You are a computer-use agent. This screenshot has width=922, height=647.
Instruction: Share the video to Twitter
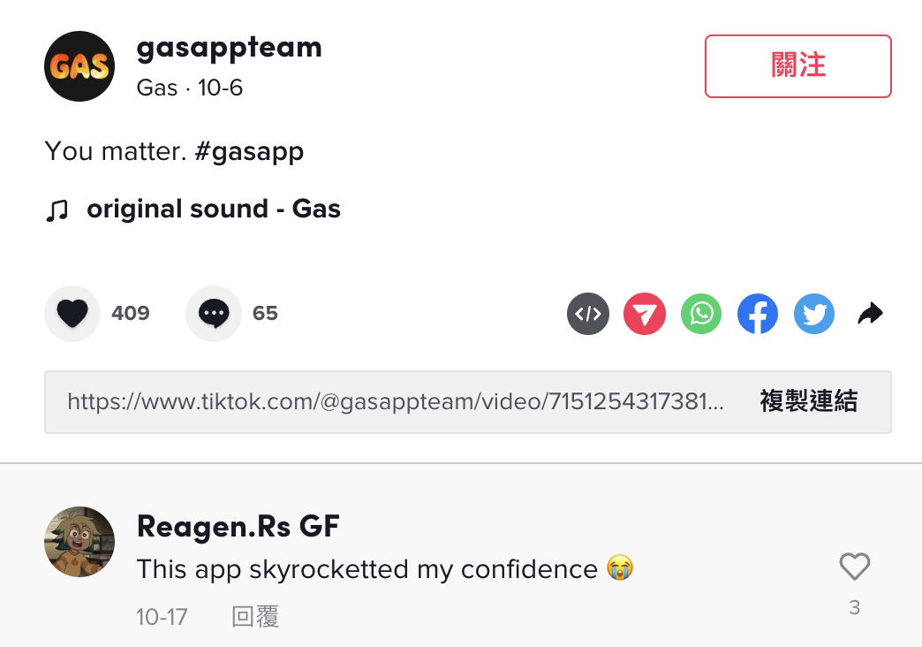point(814,314)
